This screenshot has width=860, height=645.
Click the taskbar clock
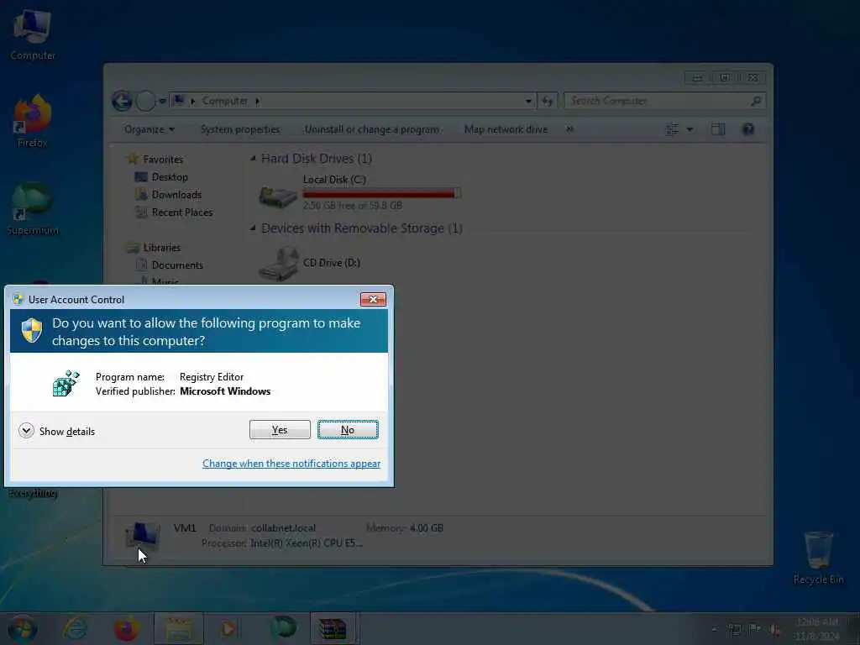click(x=817, y=629)
